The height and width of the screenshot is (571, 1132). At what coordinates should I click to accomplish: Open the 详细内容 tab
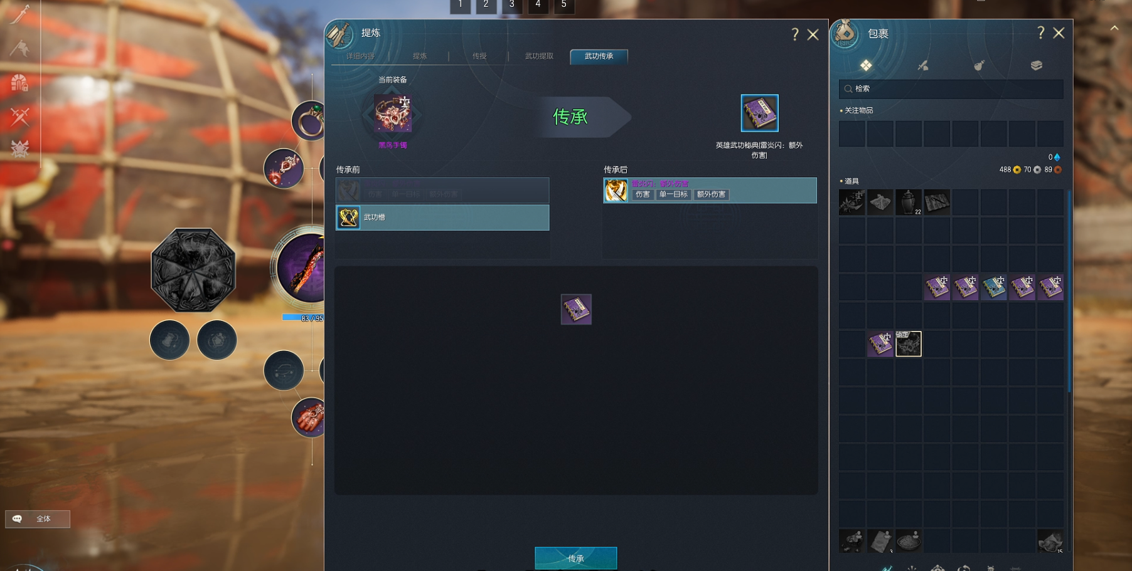[360, 56]
